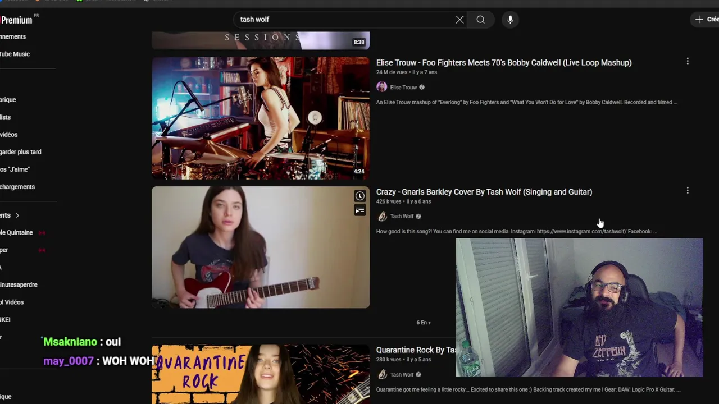The height and width of the screenshot is (404, 719).
Task: Open the Créer button at top right
Action: (706, 19)
